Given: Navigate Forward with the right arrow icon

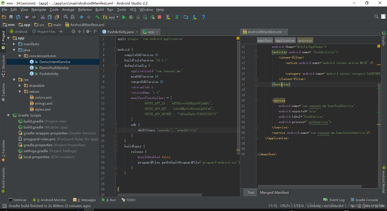Looking at the screenshot, I should (x=89, y=17).
